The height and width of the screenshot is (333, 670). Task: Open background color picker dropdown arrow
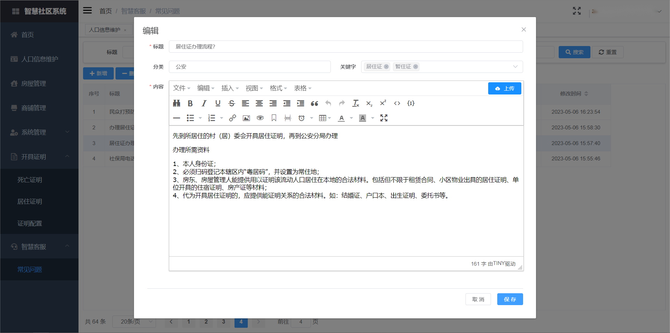point(373,118)
